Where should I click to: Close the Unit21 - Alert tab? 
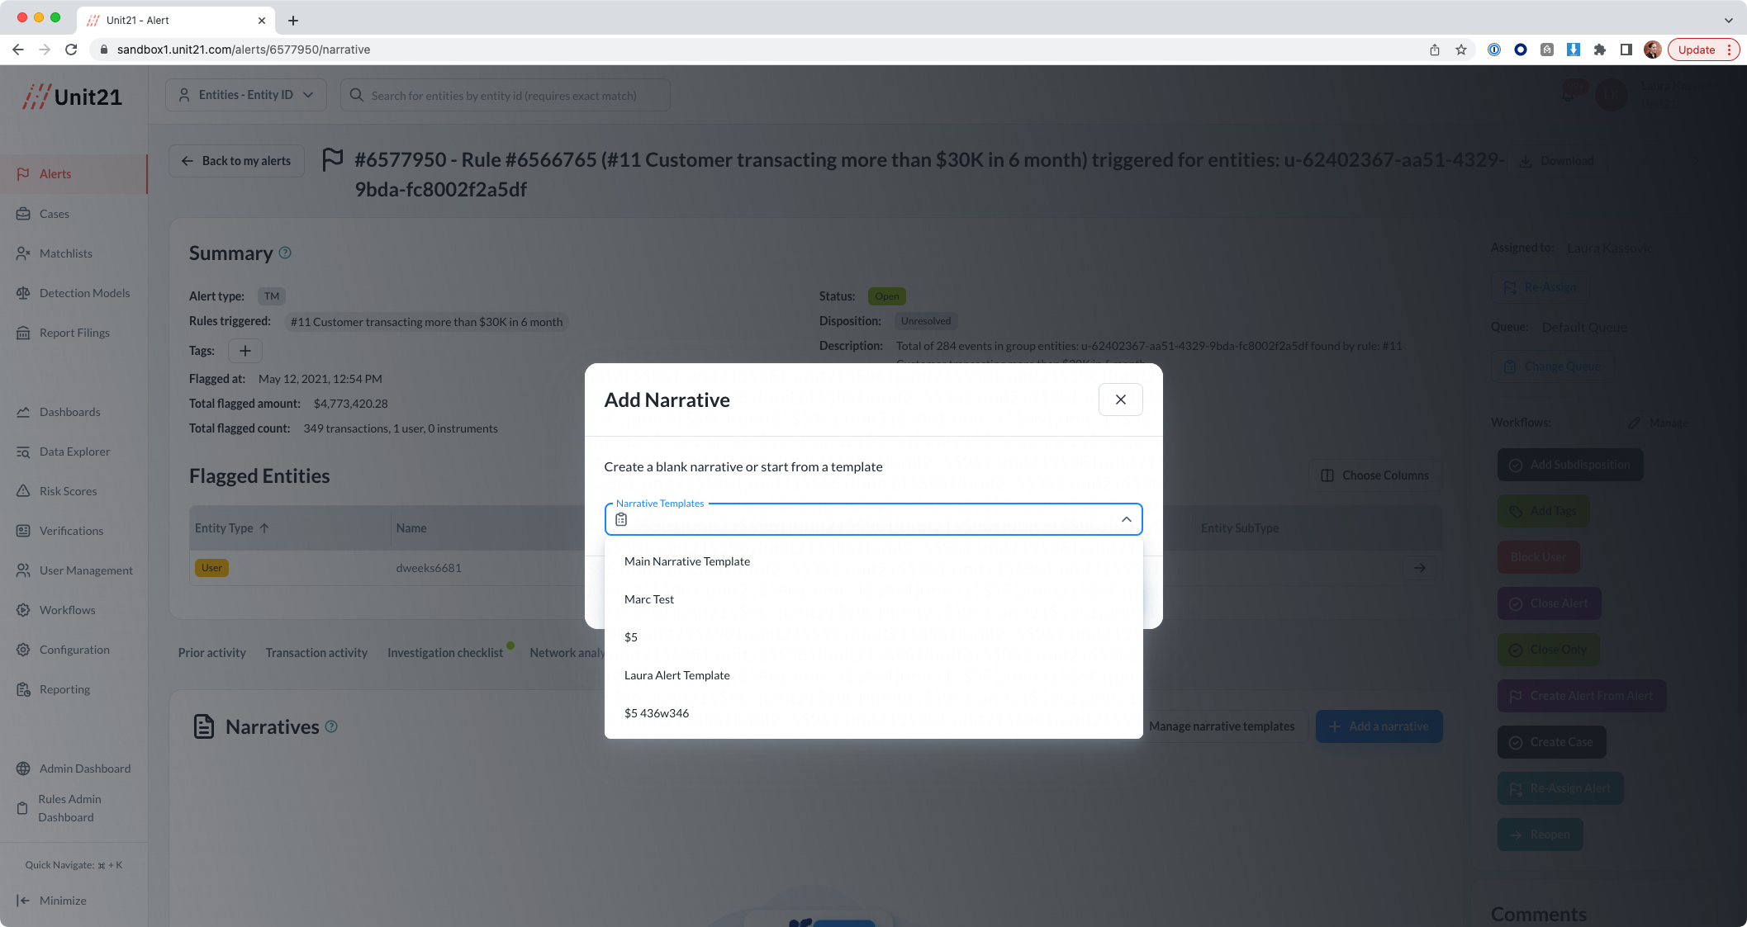(262, 21)
